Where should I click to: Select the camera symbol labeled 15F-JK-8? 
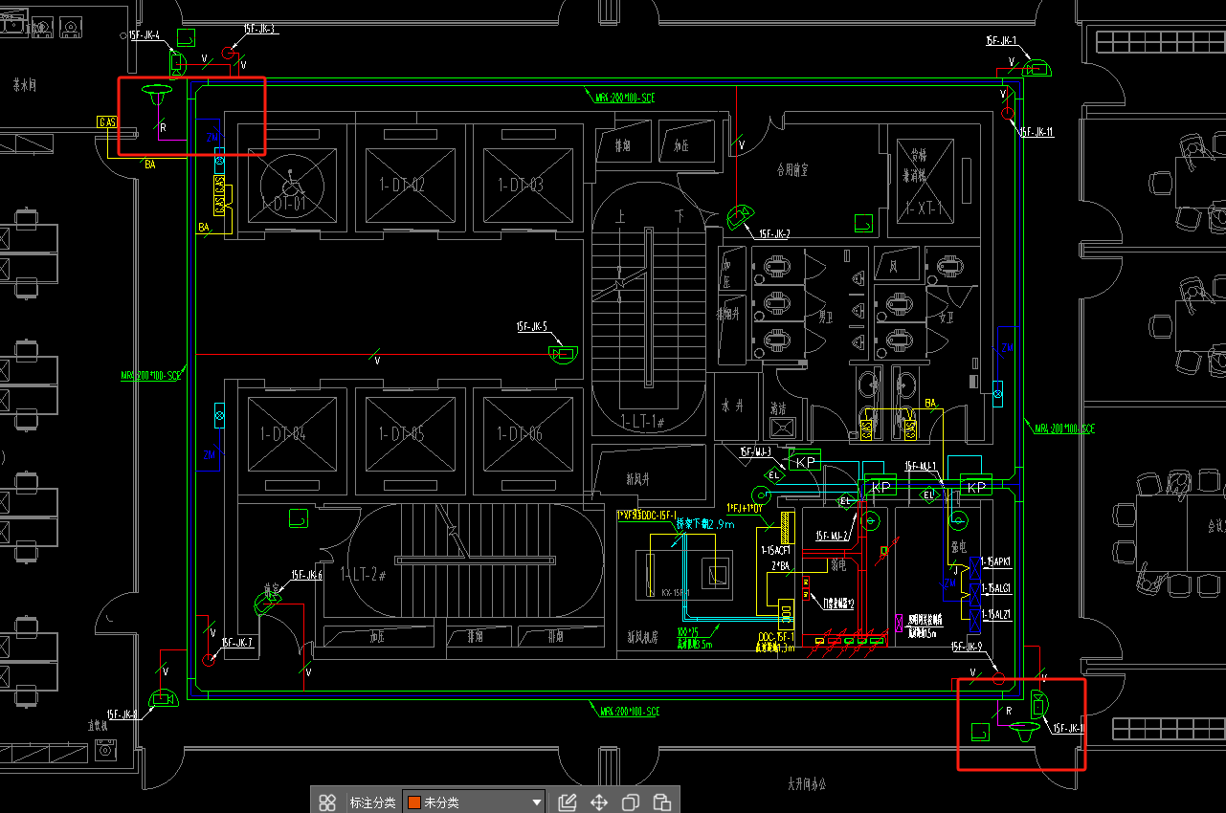162,700
